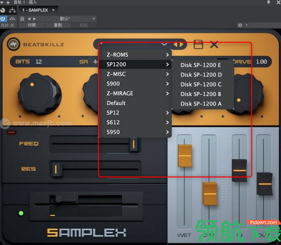Choose Disk SP-1200 C preset

coord(203,85)
